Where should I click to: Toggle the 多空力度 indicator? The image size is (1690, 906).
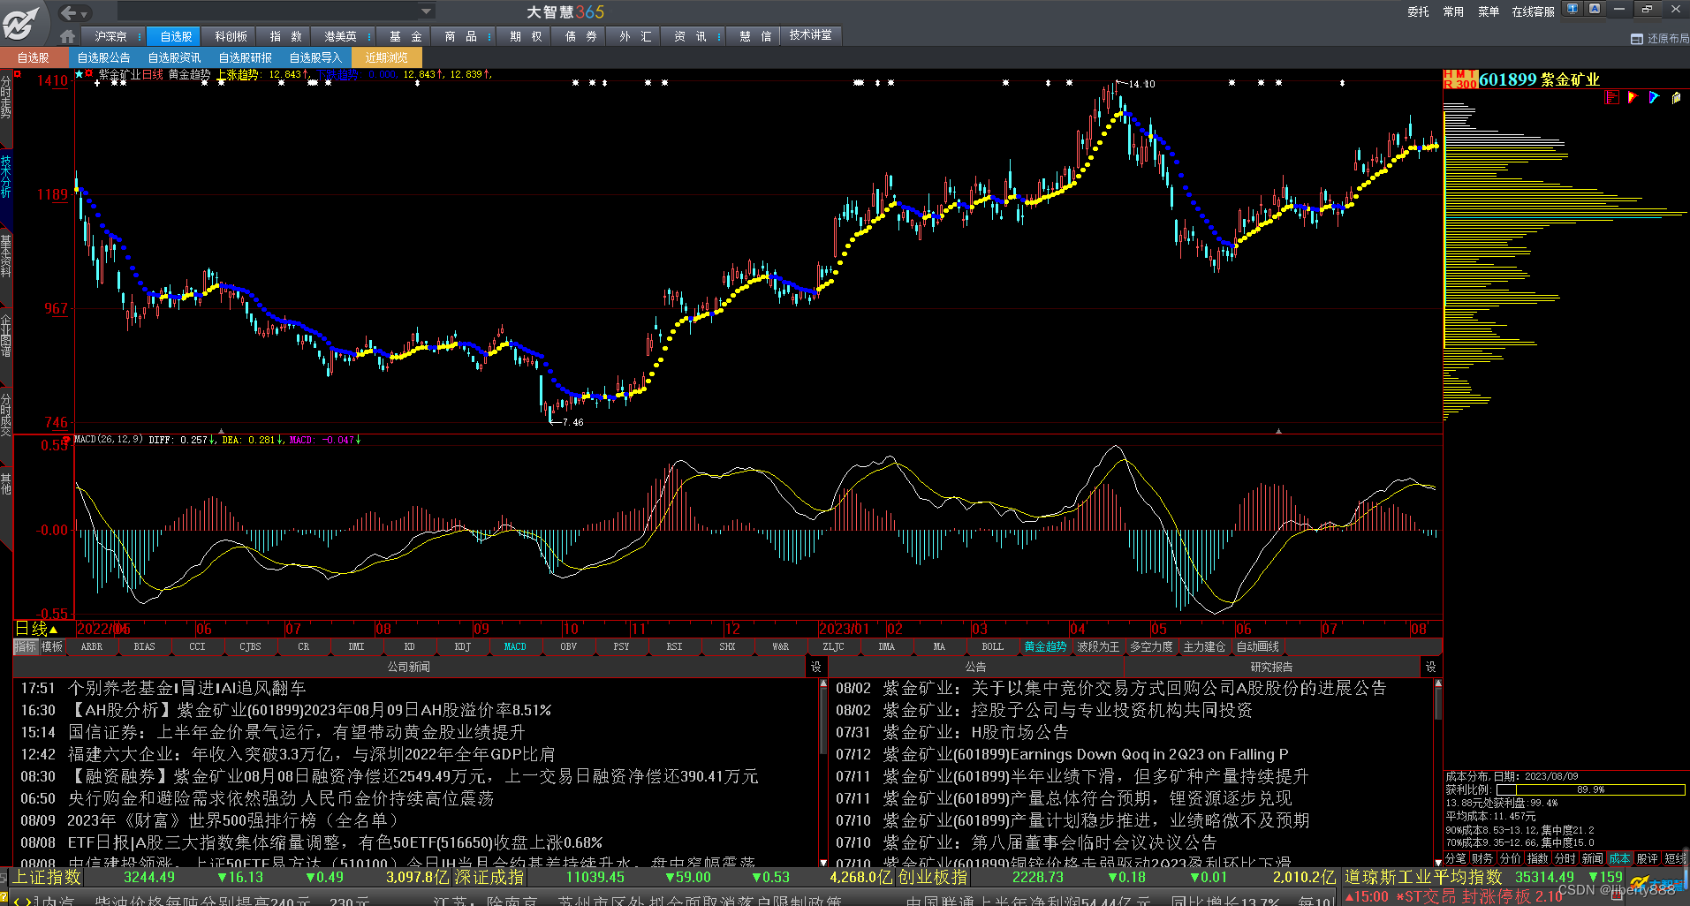1151,647
